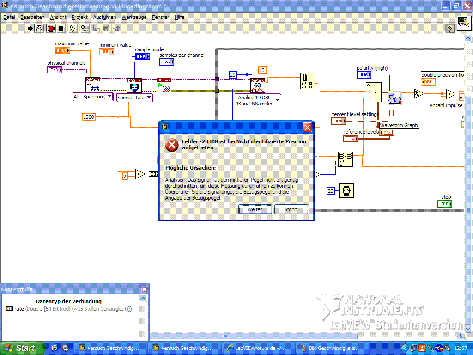Select the samples per channel I32 terminal
Image resolution: width=473 pixels, height=355 pixels.
pyautogui.click(x=167, y=62)
